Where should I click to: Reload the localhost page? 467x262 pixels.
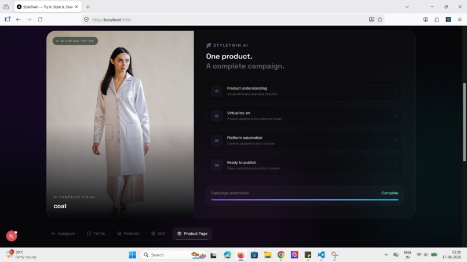click(40, 20)
